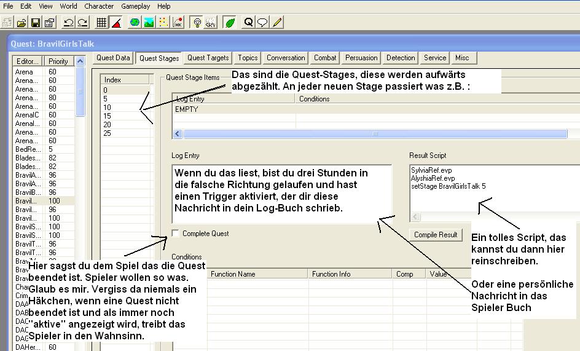Switch to the Detection tab
Viewport: 580px width, 351px height.
pos(401,58)
